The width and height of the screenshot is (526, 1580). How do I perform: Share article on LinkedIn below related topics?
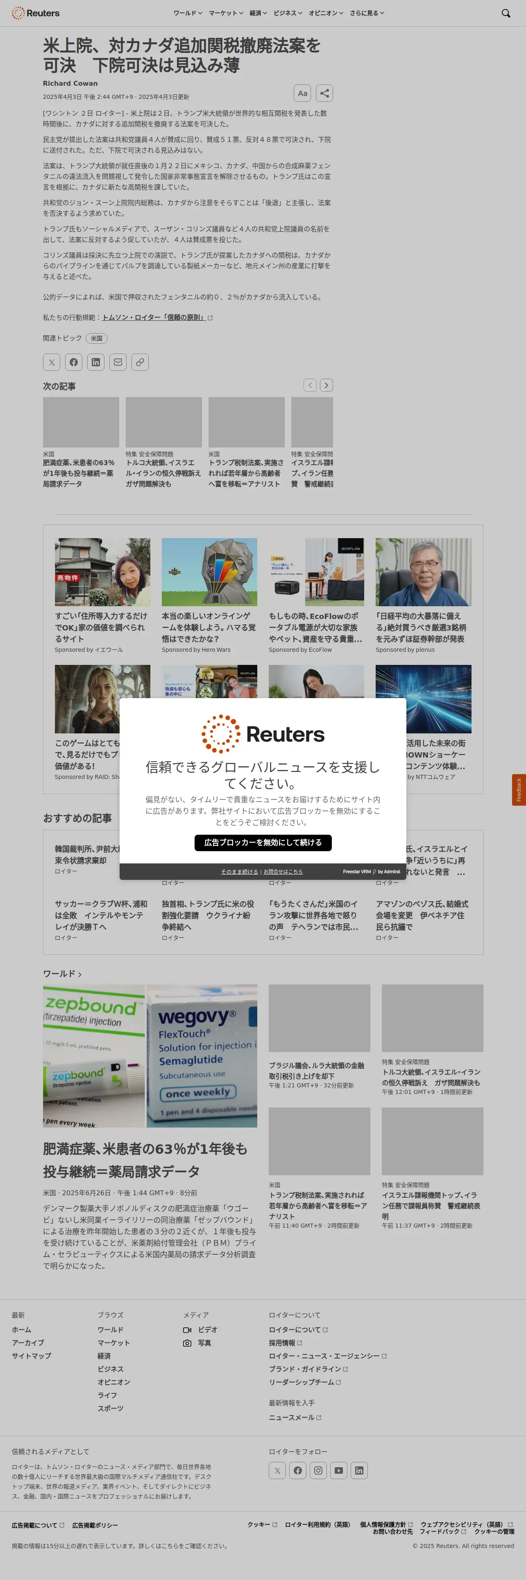(x=95, y=362)
